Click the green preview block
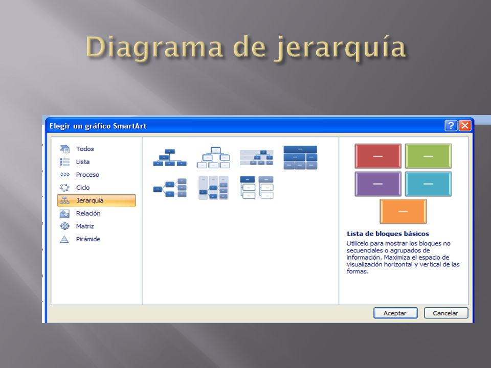This screenshot has width=491, height=368. tap(428, 156)
